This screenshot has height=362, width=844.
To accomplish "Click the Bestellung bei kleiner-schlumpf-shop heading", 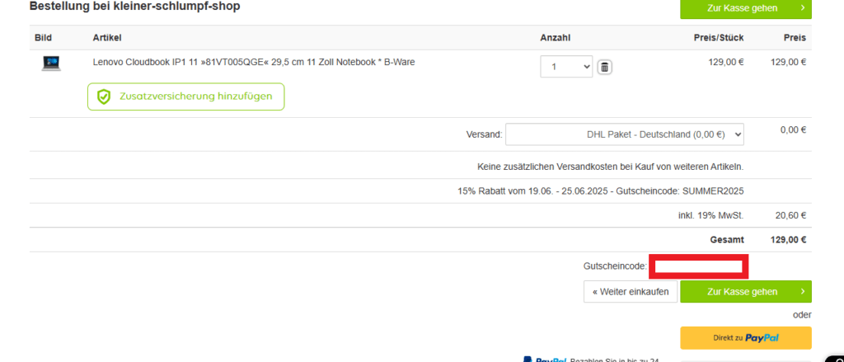I will click(134, 7).
